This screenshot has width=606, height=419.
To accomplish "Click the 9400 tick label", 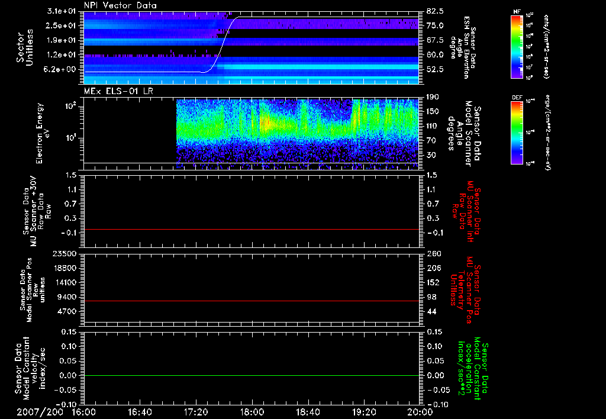I will pos(67,297).
